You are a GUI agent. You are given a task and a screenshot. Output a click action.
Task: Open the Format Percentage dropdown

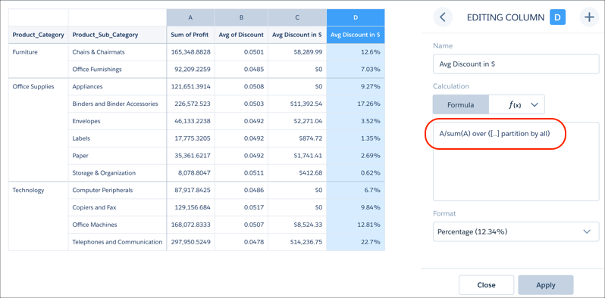[516, 231]
